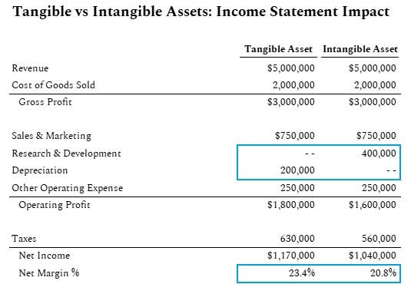Click the Net Income label
The image size is (411, 284).
pos(45,255)
